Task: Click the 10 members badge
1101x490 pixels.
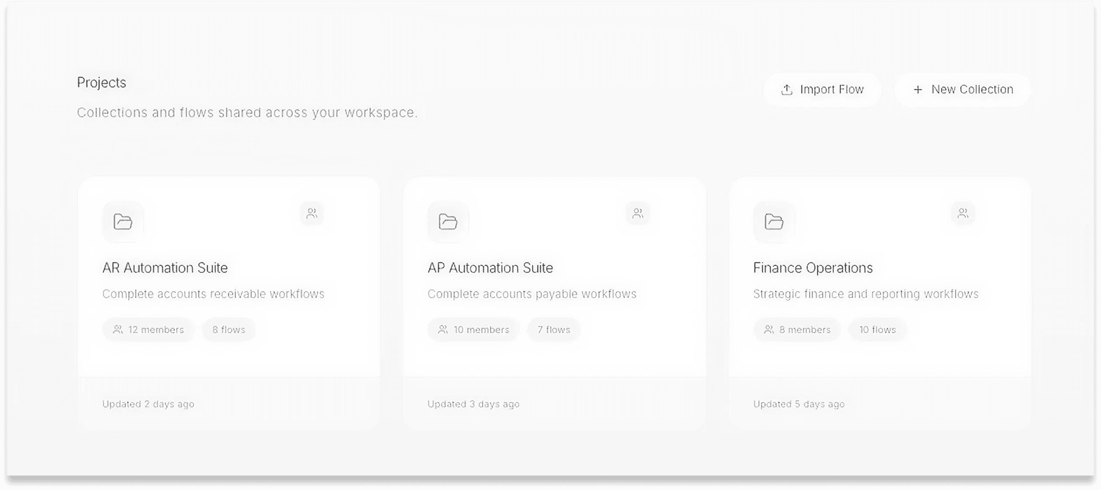Action: click(x=473, y=330)
